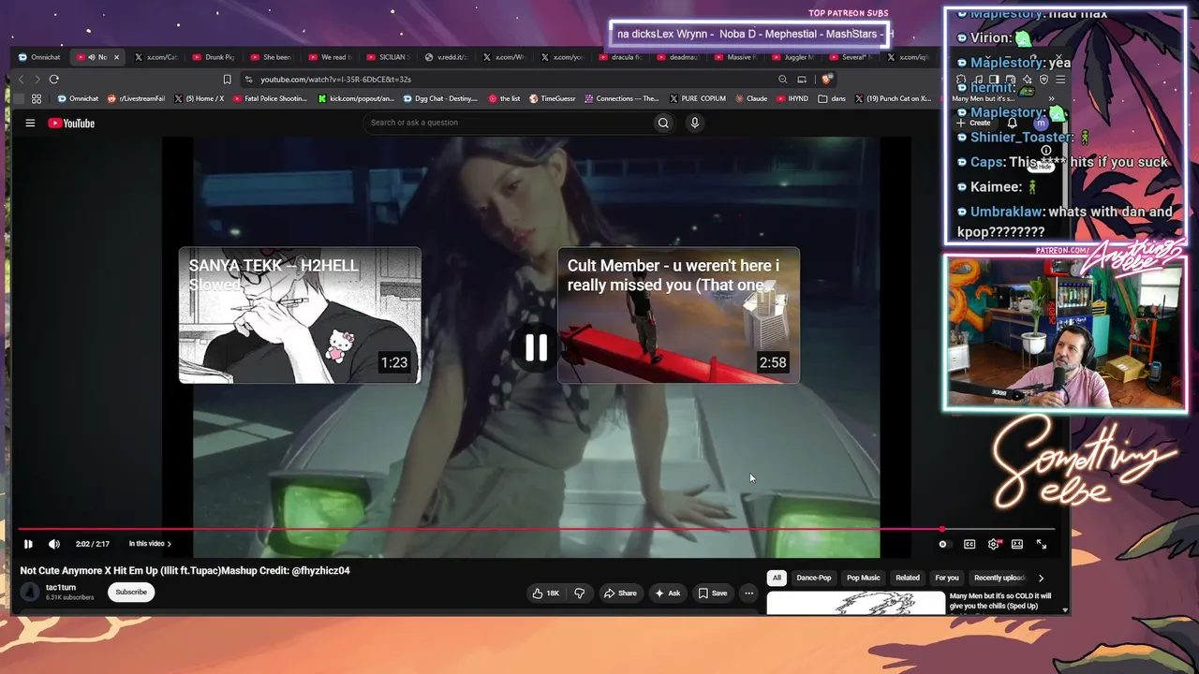This screenshot has width=1199, height=674.
Task: Select the 'All' filter chip
Action: click(x=776, y=579)
